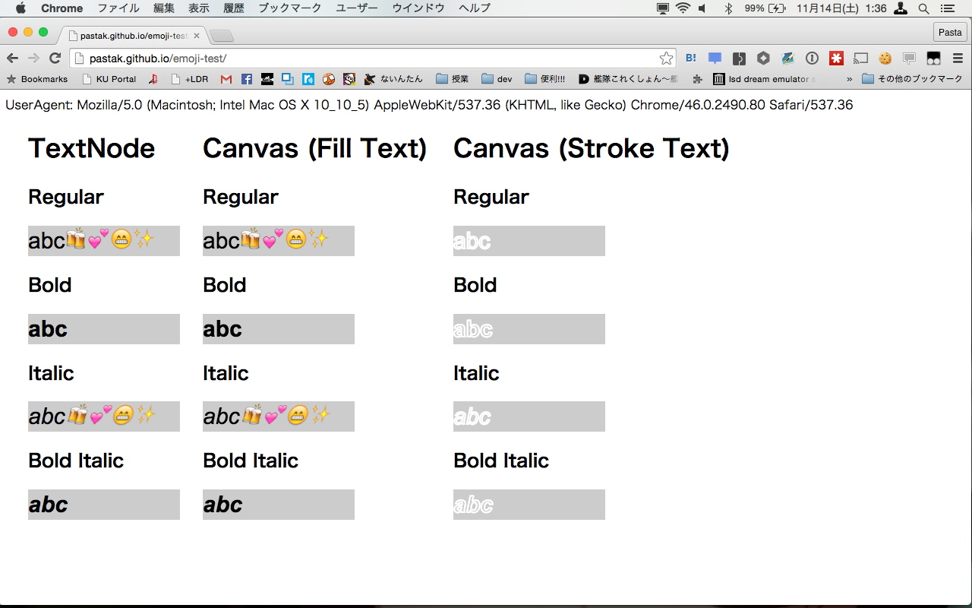Open Spotlight search in the menu bar
Image resolution: width=972 pixels, height=608 pixels.
(x=923, y=8)
